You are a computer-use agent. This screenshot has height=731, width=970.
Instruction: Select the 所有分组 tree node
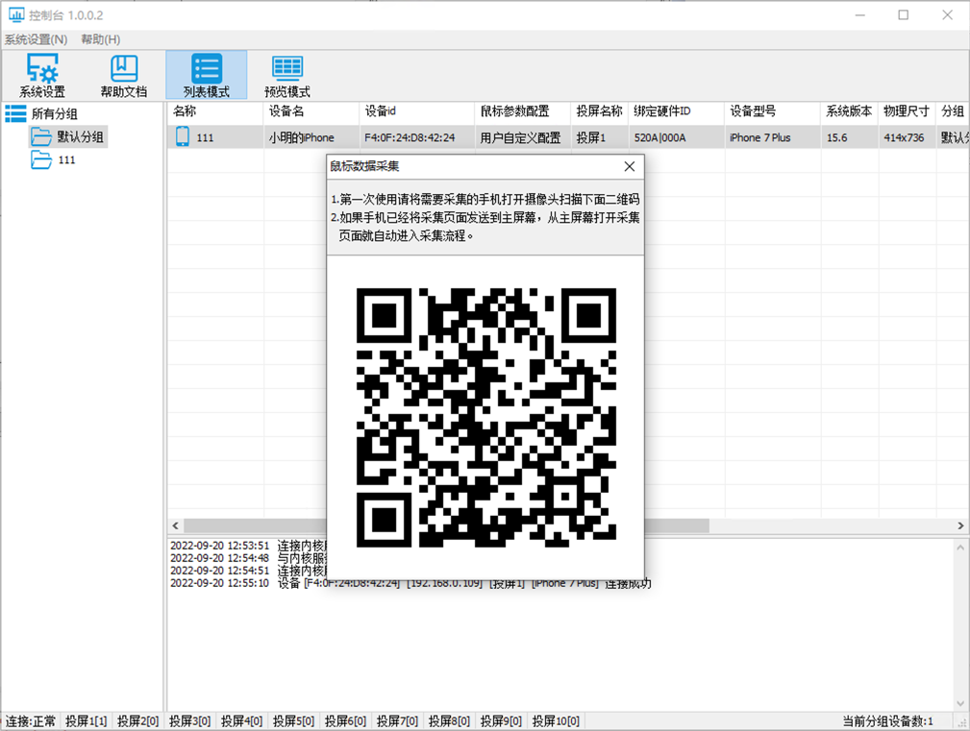pyautogui.click(x=55, y=113)
